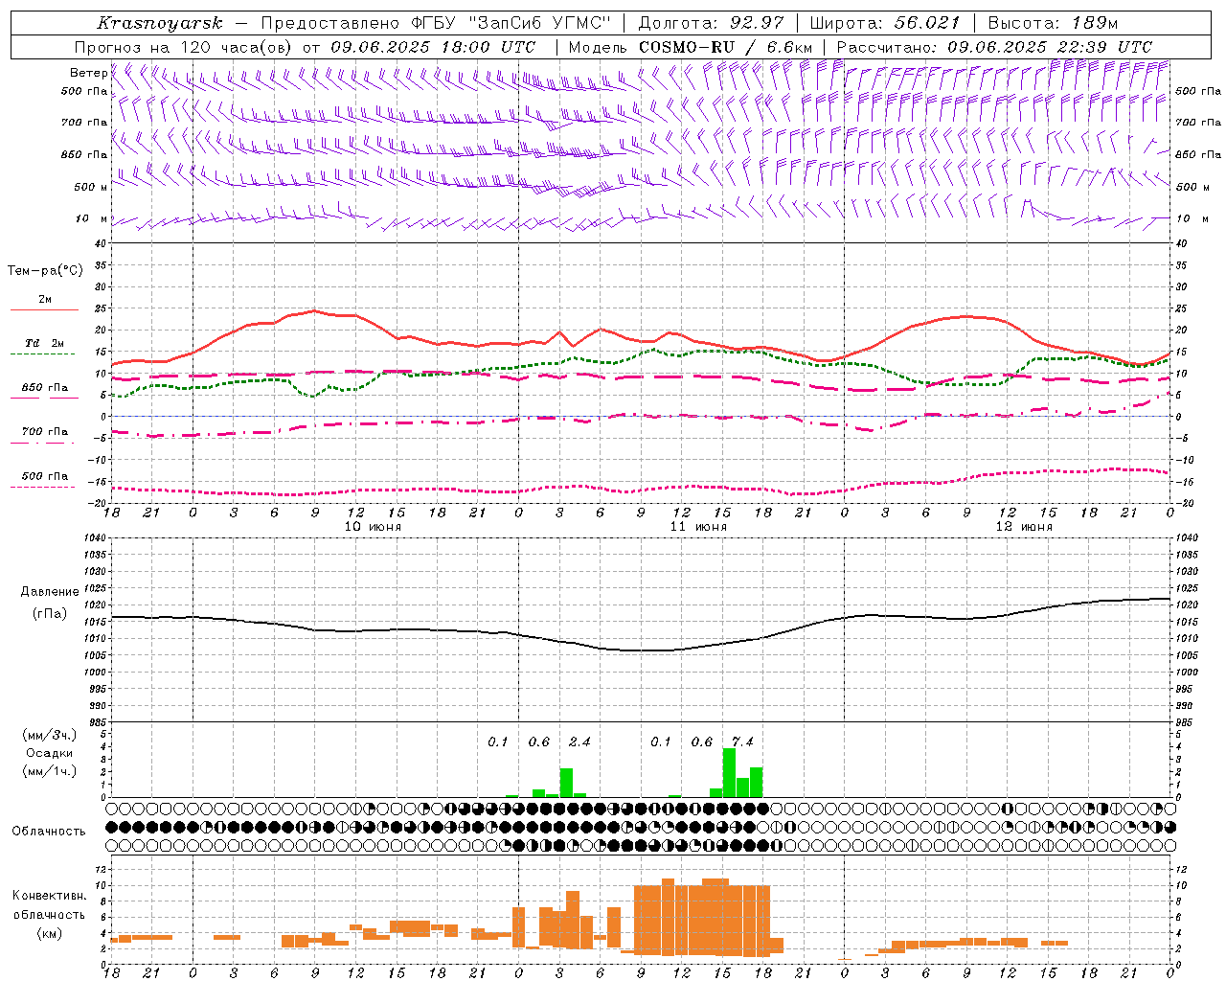Click the solid red 2м legend line sample
The width and height of the screenshot is (1226, 981).
click(44, 309)
